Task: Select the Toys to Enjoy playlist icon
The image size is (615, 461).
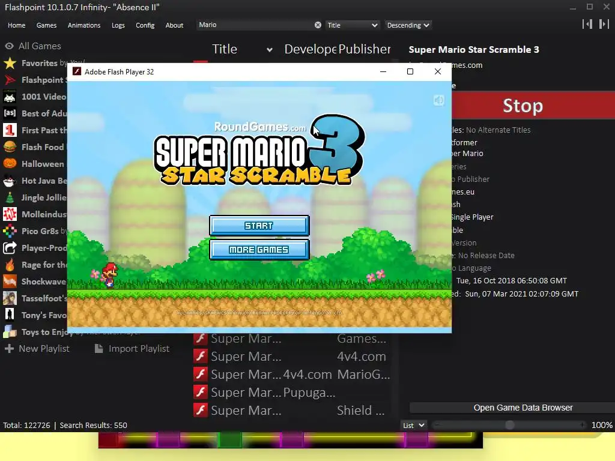Action: tap(10, 332)
